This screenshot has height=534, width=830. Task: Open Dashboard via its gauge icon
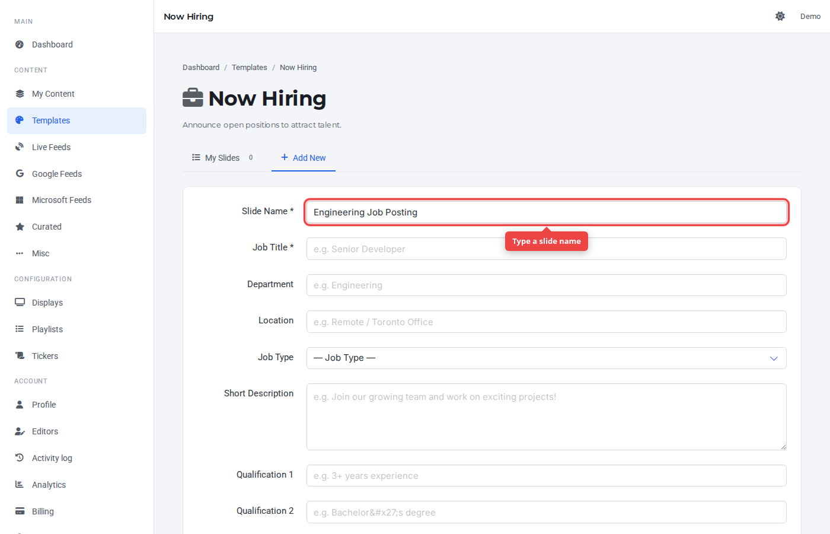[x=20, y=44]
